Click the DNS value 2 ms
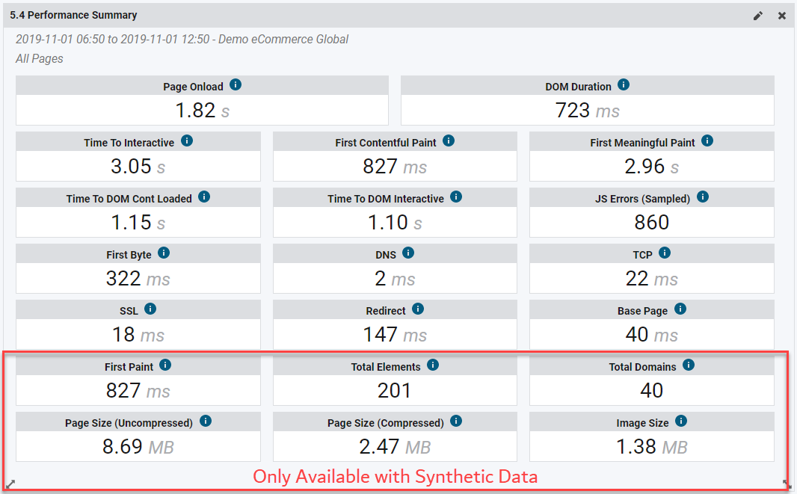Viewport: 797px width, 494px height. (395, 279)
